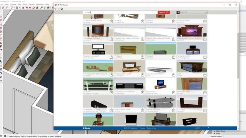Select the Offset tool
The height and width of the screenshot is (138, 246).
[x=27, y=8]
